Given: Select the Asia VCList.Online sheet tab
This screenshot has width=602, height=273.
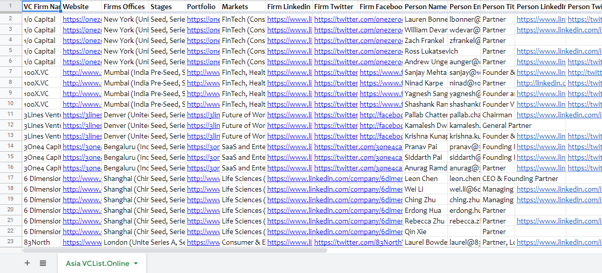Looking at the screenshot, I should click(102, 263).
